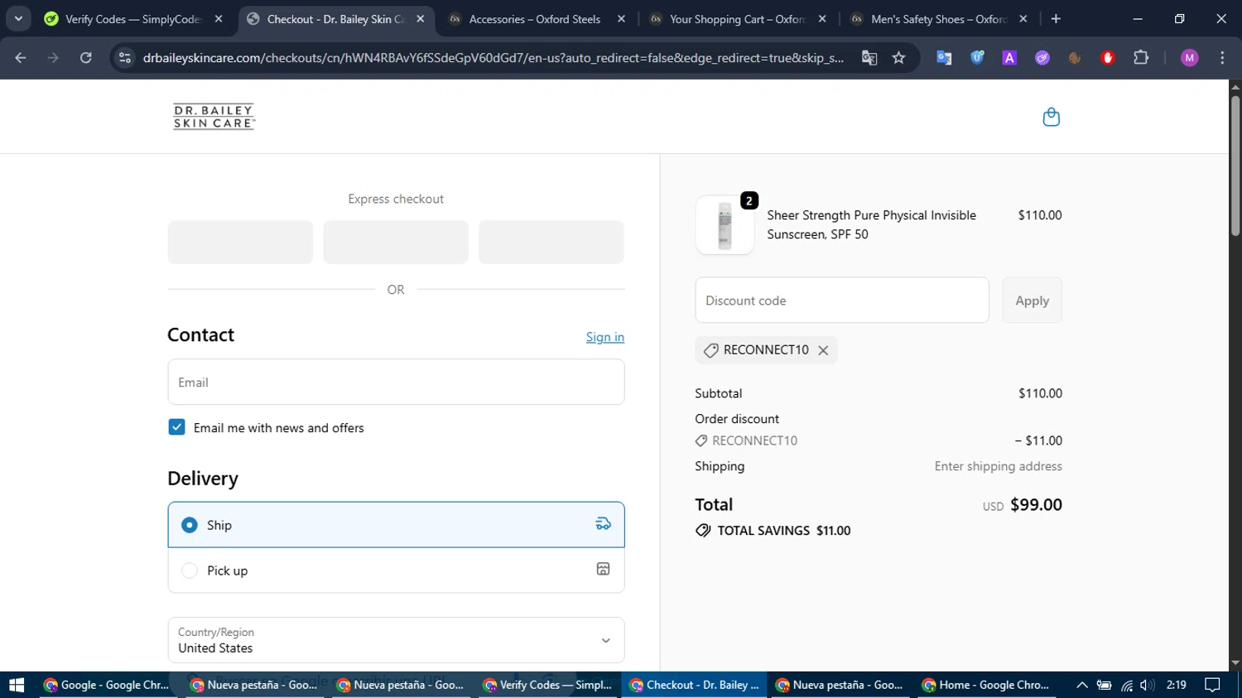Switch to Your Shopping Cart tab
The width and height of the screenshot is (1242, 698).
737,19
